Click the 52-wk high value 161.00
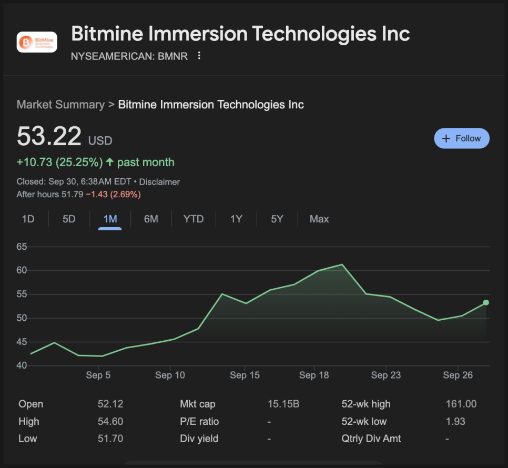This screenshot has width=508, height=468. click(461, 404)
